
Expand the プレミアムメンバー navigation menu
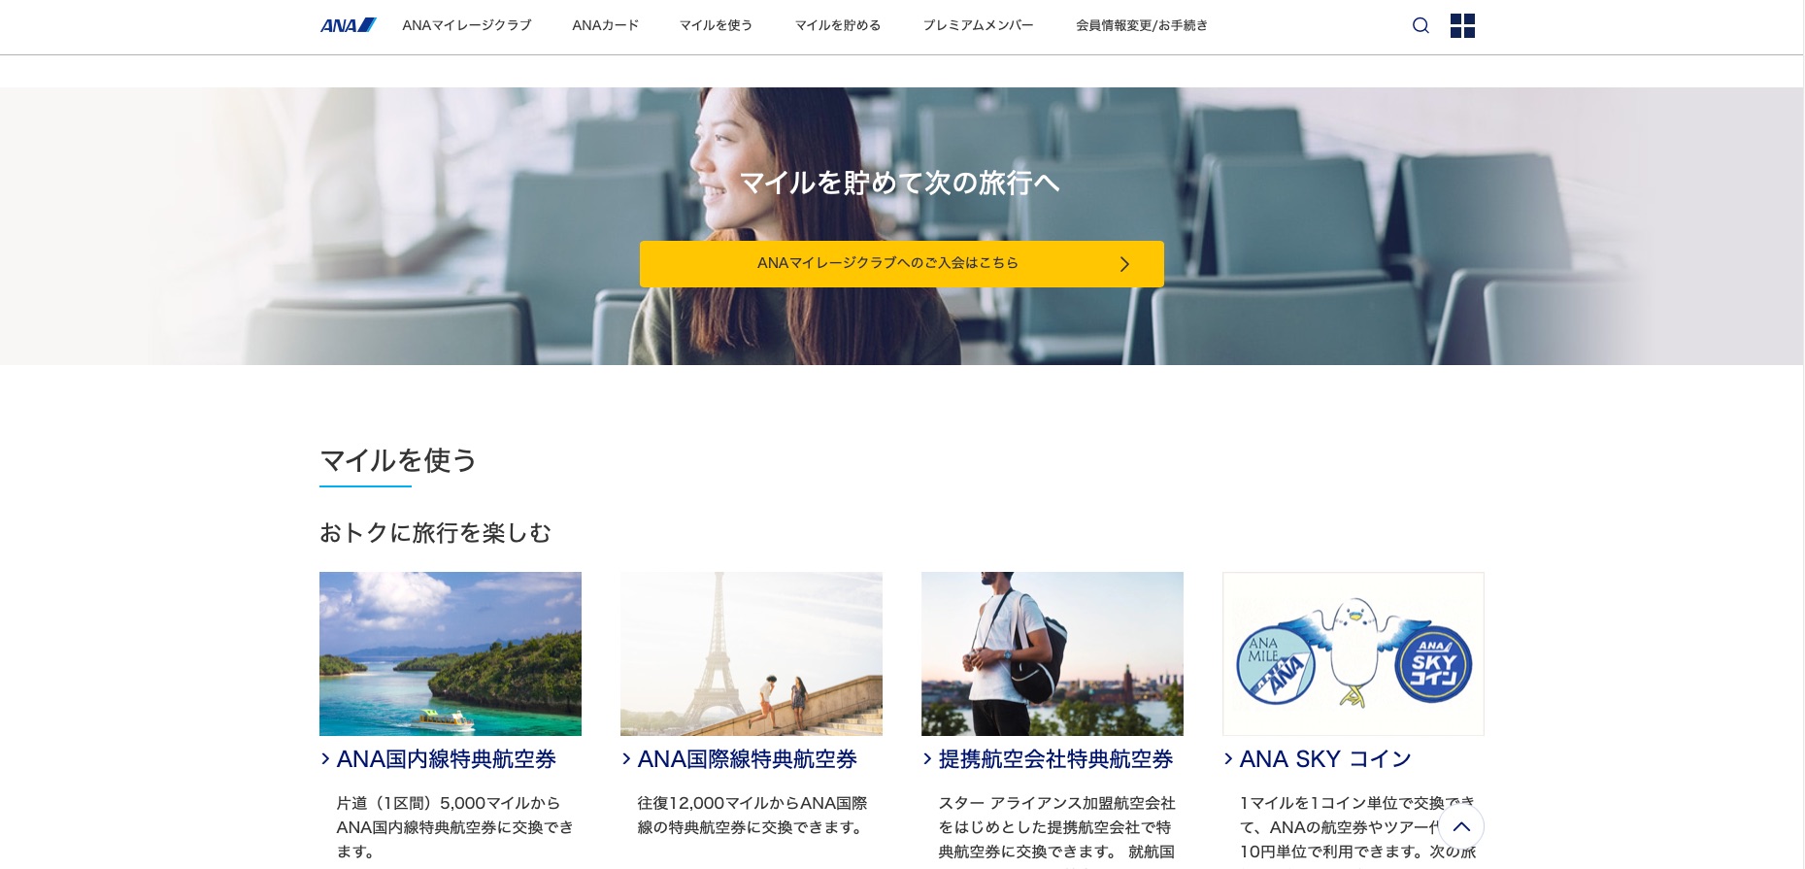[978, 25]
